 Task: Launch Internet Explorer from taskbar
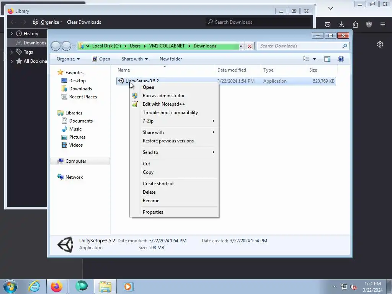tap(34, 286)
